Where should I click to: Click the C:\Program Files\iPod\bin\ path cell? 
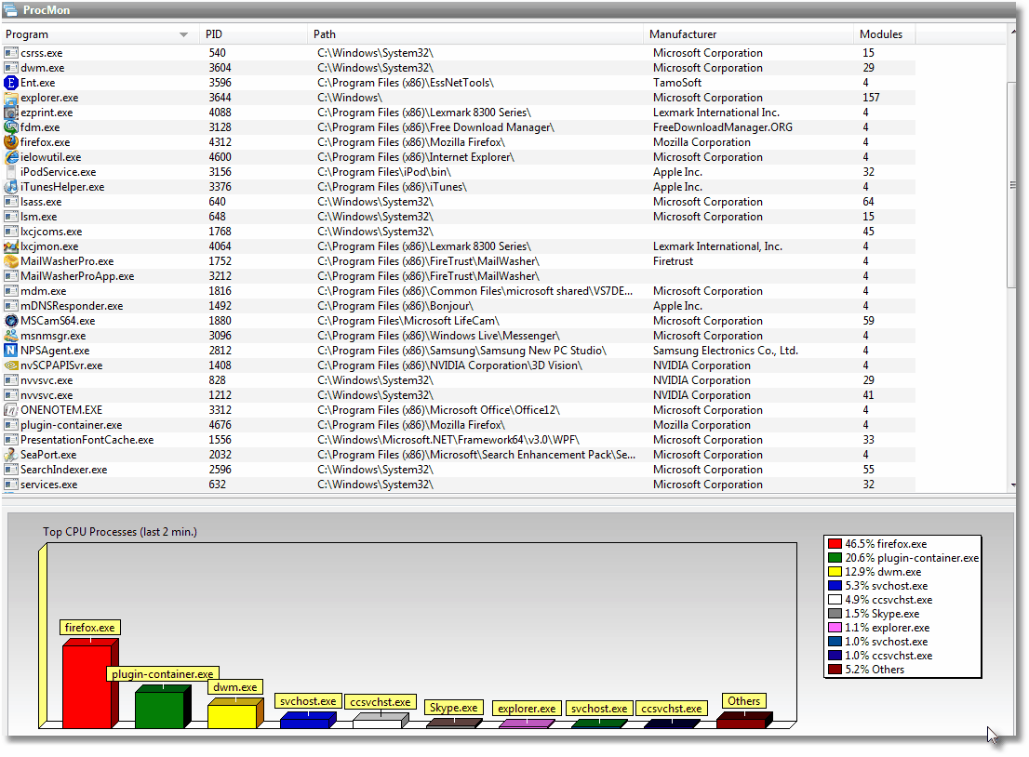(x=384, y=172)
